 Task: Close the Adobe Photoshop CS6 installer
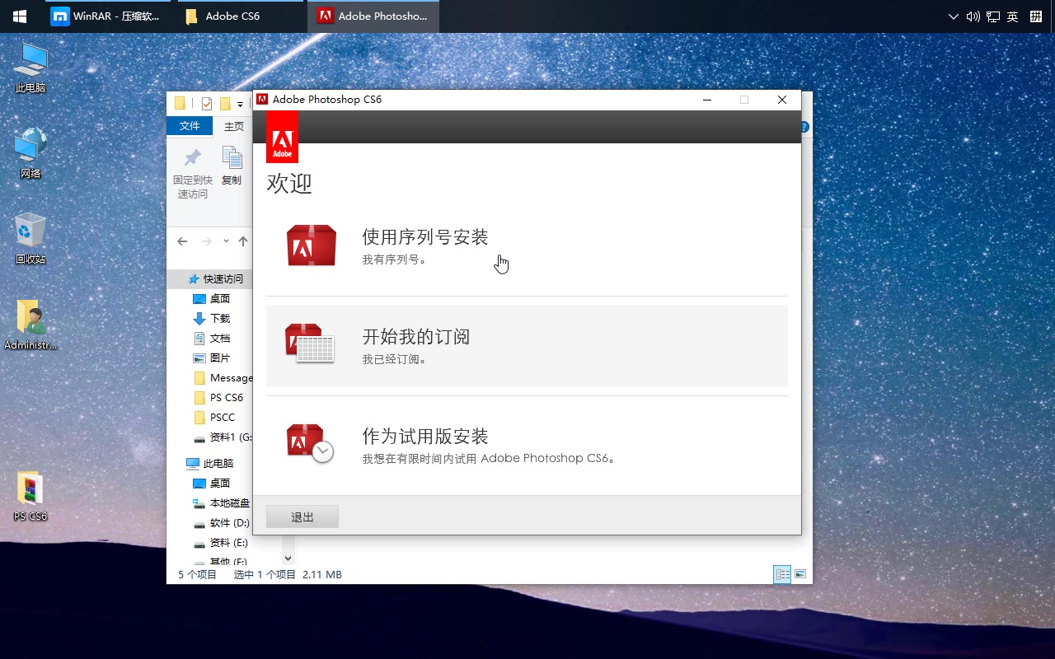tap(782, 100)
